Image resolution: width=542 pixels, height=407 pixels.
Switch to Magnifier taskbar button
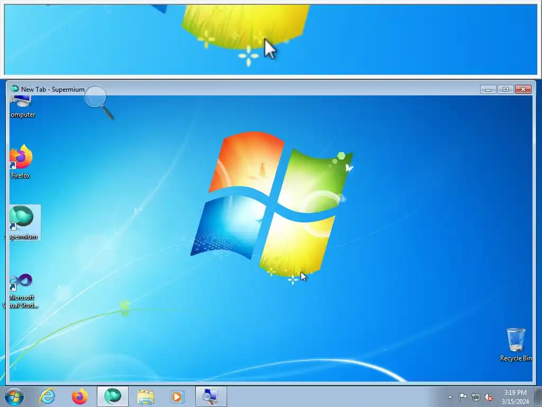pyautogui.click(x=211, y=396)
